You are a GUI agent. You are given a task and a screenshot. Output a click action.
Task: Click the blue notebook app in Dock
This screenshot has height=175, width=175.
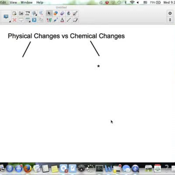(72, 168)
